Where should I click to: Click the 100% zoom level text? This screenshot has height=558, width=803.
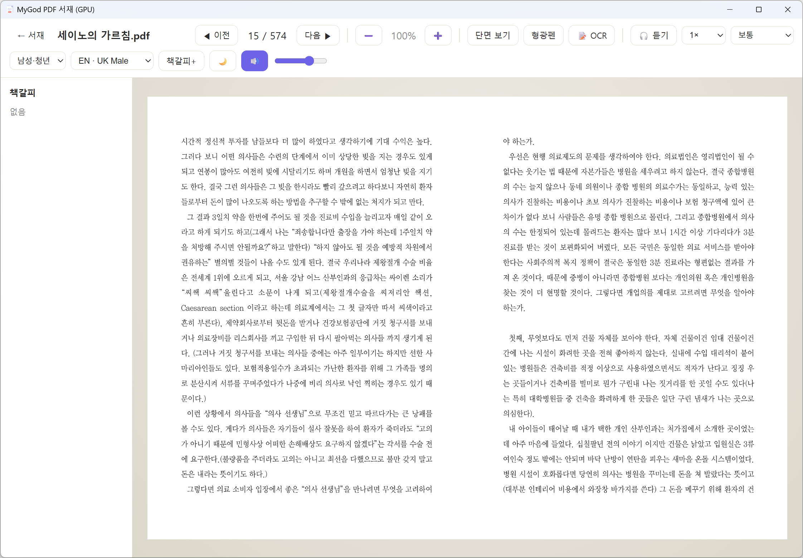coord(403,36)
